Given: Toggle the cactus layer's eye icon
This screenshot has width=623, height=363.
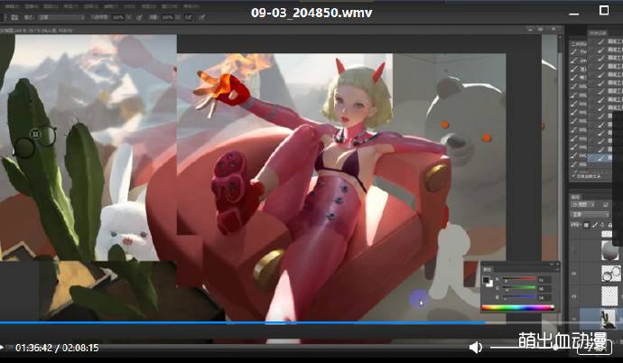Looking at the screenshot, I should 574,319.
